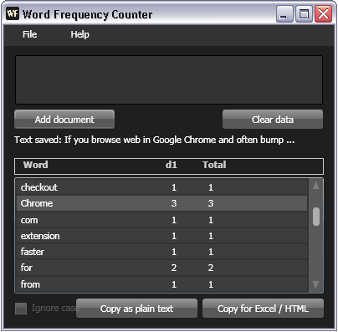
Task: Click the d1 column header
Action: (x=172, y=165)
